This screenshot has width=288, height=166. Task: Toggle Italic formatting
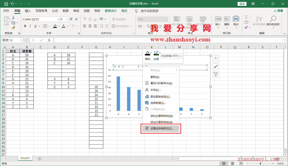30,26
